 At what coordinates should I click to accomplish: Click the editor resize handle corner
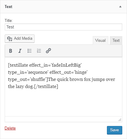tap(120, 119)
